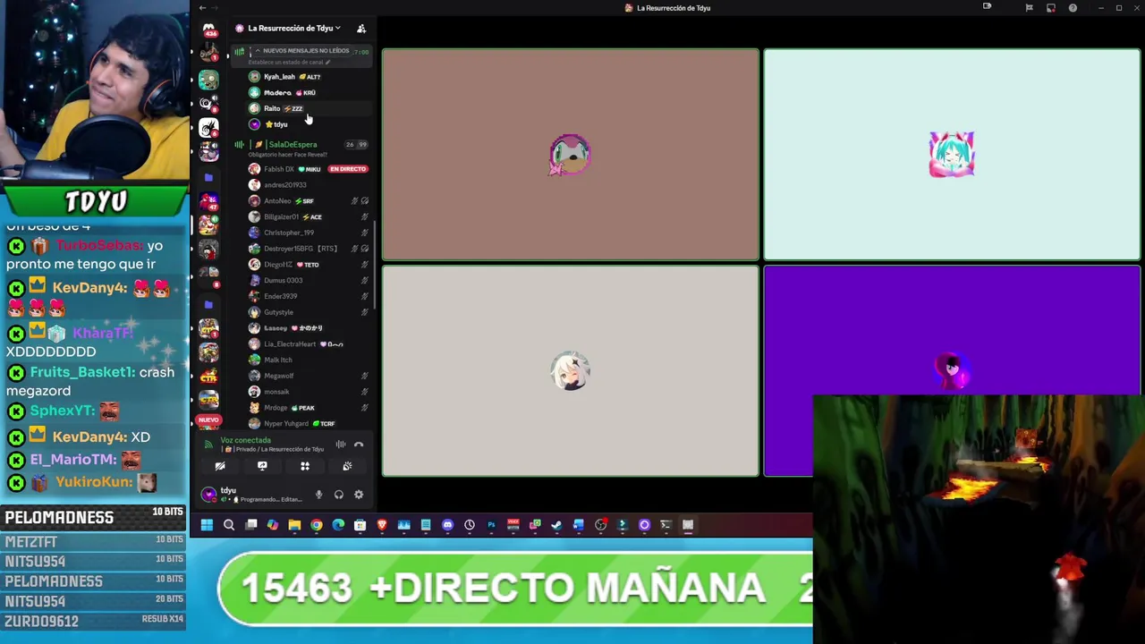Click the EN DIRECTO badge on Fabish DX
Image resolution: width=1145 pixels, height=644 pixels.
click(x=348, y=169)
